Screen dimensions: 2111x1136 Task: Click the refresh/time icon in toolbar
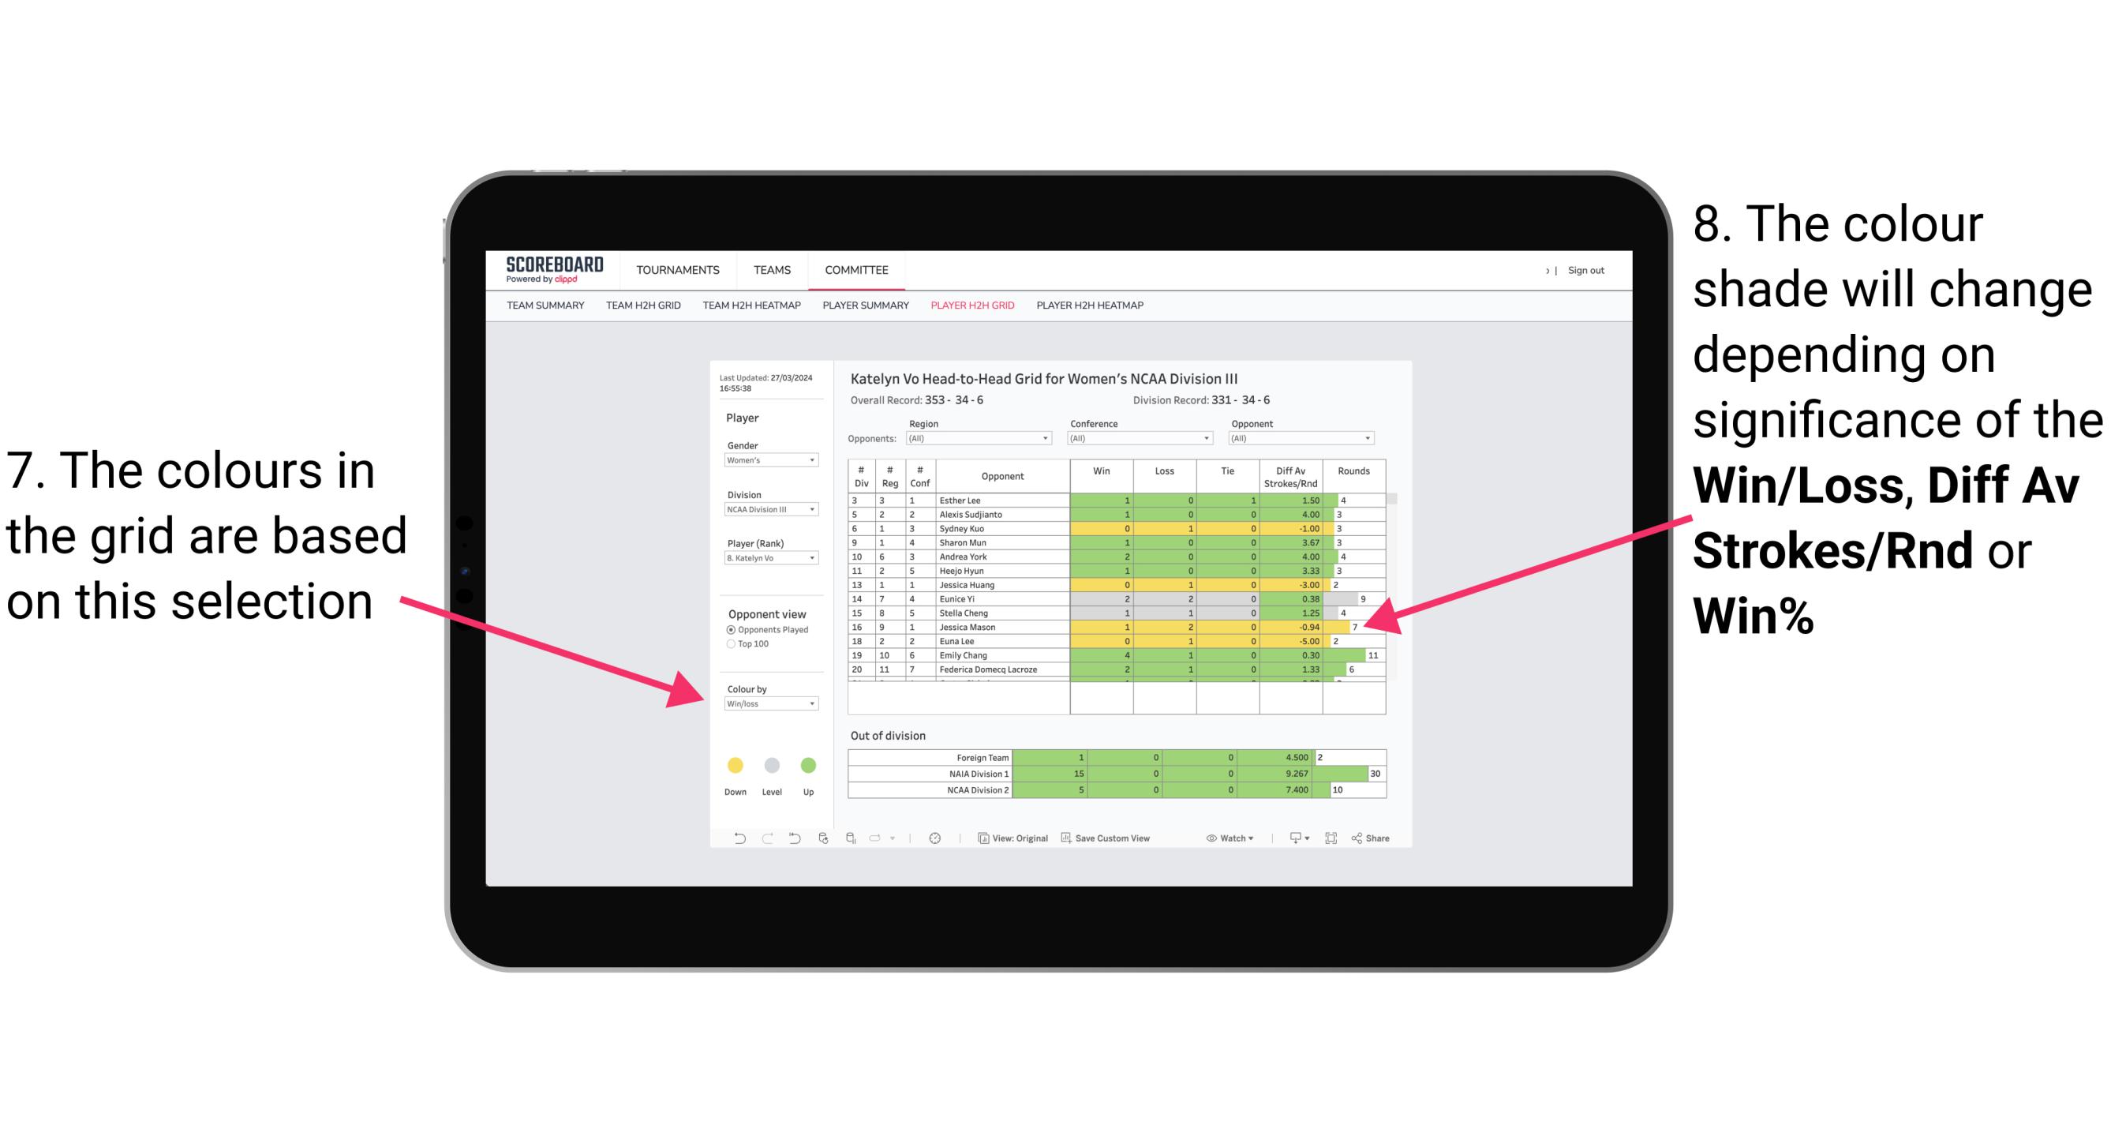coord(934,841)
